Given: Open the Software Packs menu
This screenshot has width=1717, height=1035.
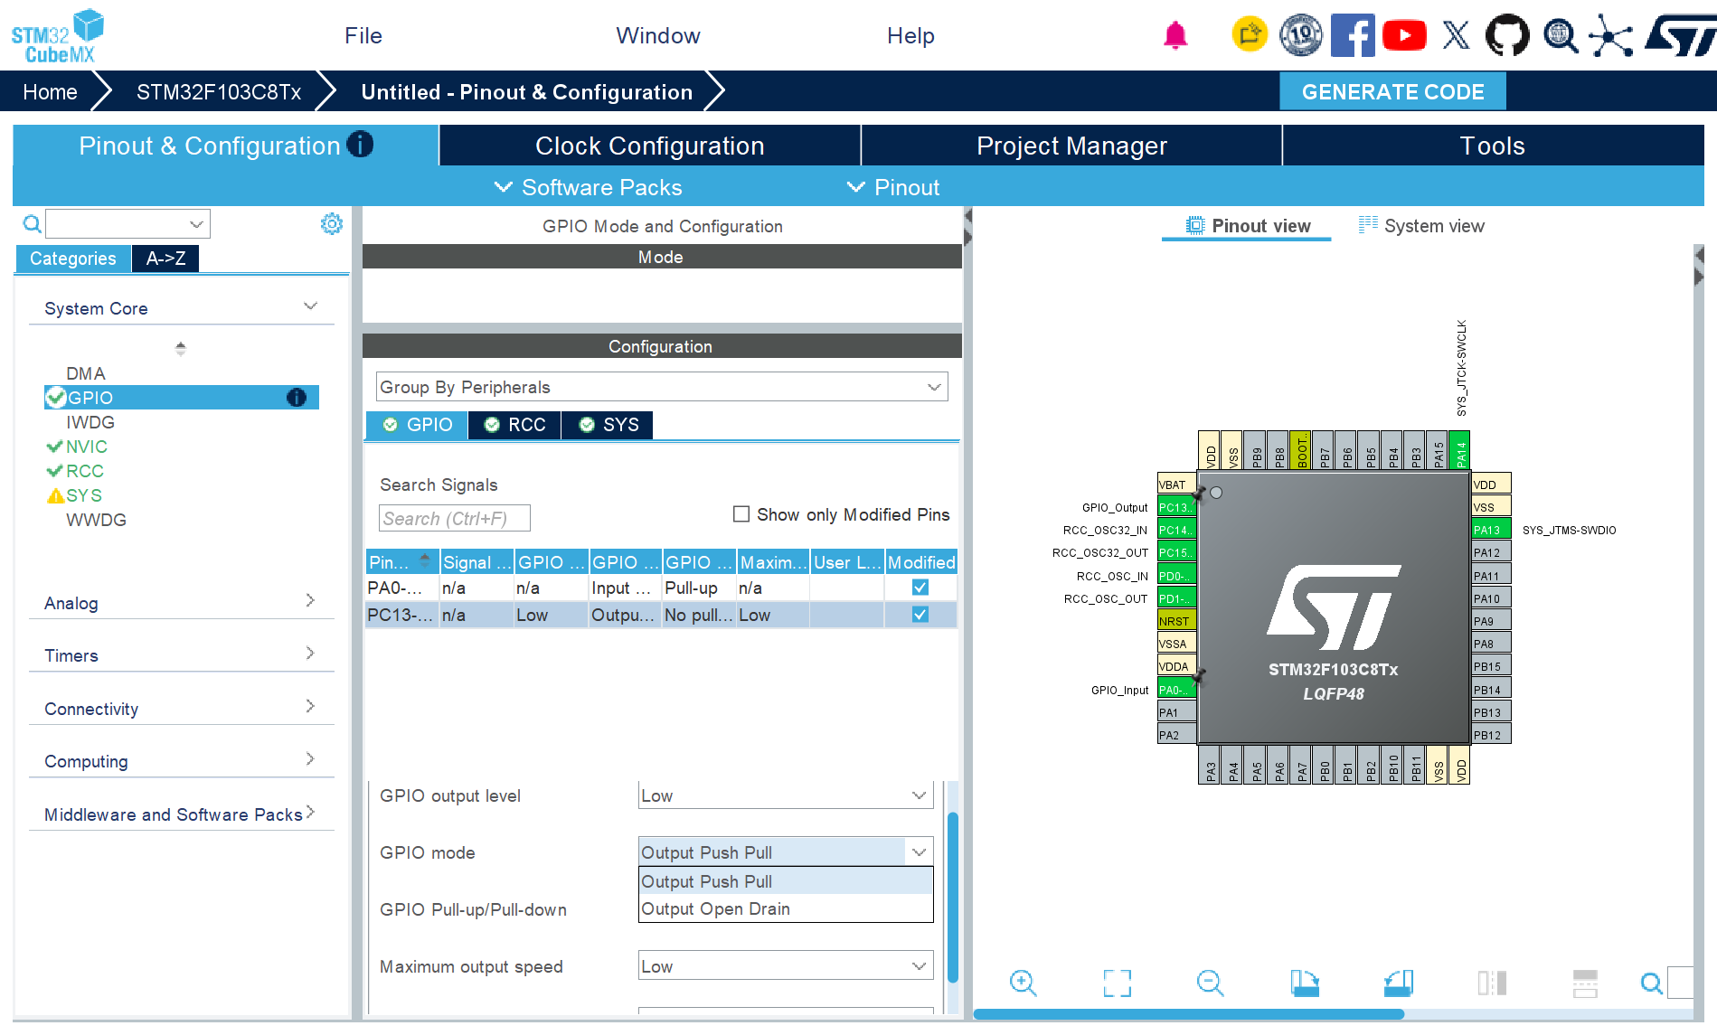Looking at the screenshot, I should click(x=589, y=187).
